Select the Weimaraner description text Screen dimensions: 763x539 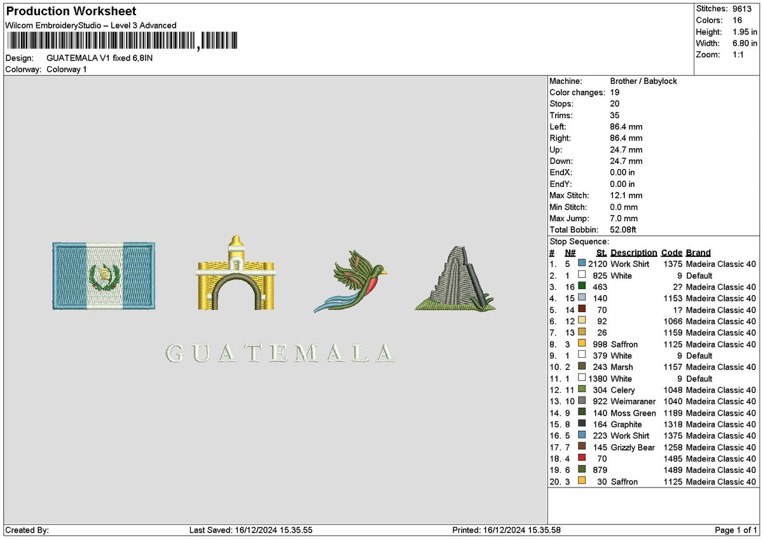click(633, 401)
